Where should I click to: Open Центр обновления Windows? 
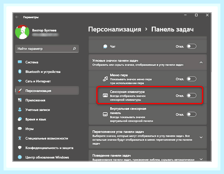[47, 157]
